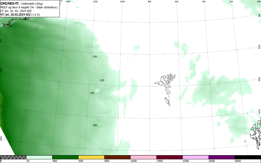This screenshot has width=261, height=163.
Task: Click the legend value '400'
Action: (55, 161)
